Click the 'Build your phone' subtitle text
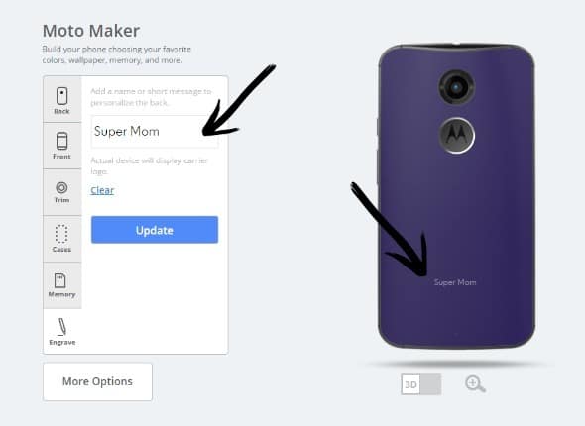585x426 pixels. (116, 54)
